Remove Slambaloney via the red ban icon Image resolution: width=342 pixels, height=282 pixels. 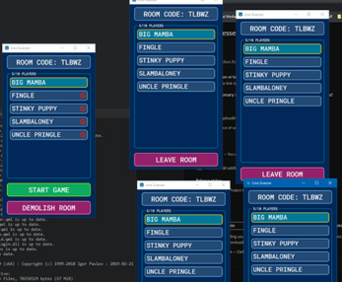point(83,122)
